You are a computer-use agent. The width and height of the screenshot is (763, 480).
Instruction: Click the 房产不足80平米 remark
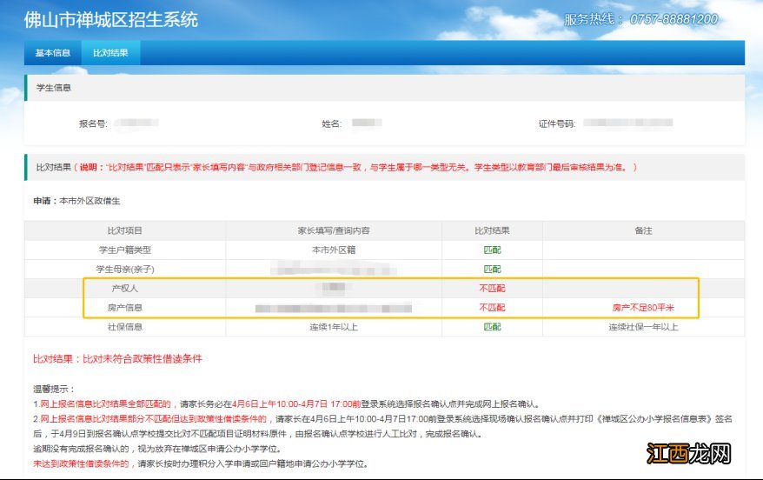coord(643,308)
